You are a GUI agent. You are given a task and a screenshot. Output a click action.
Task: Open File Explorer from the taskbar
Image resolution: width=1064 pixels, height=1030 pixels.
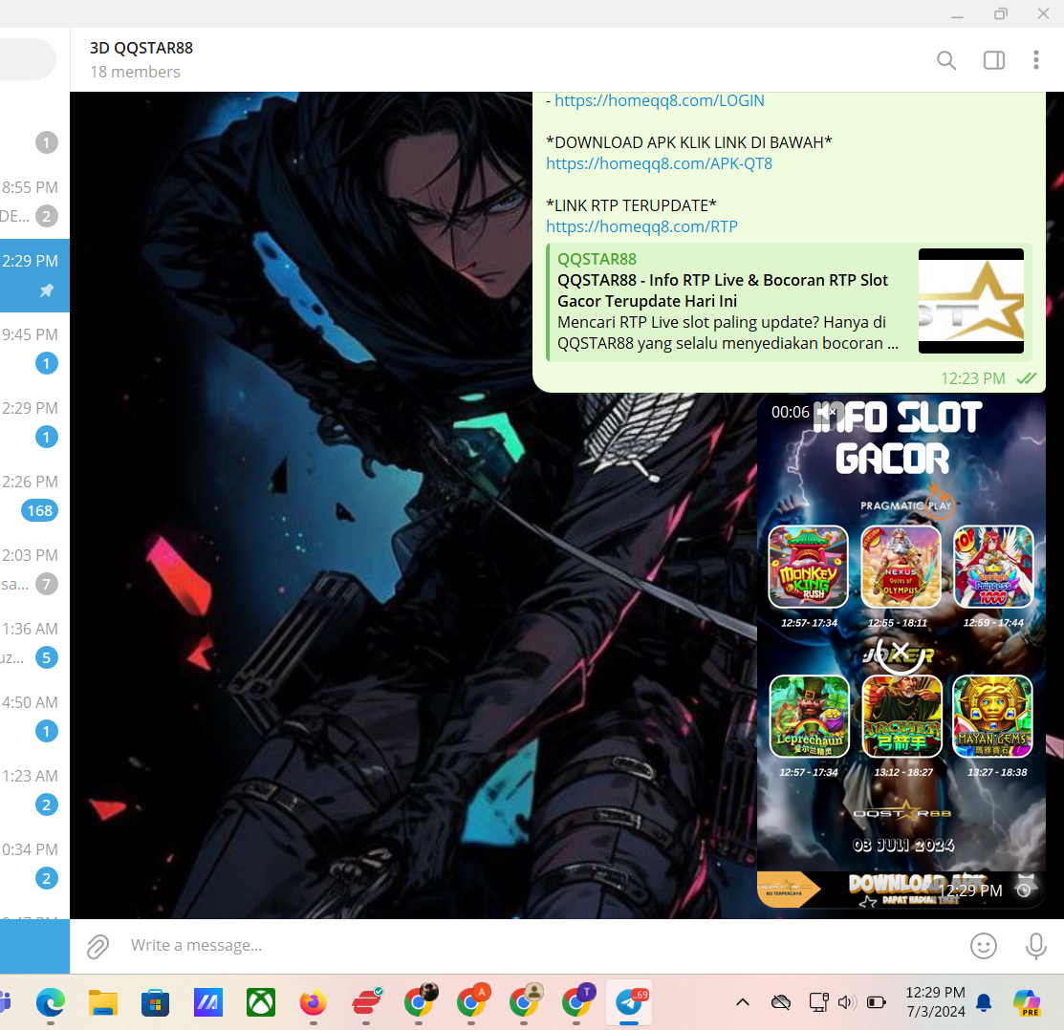(103, 1003)
